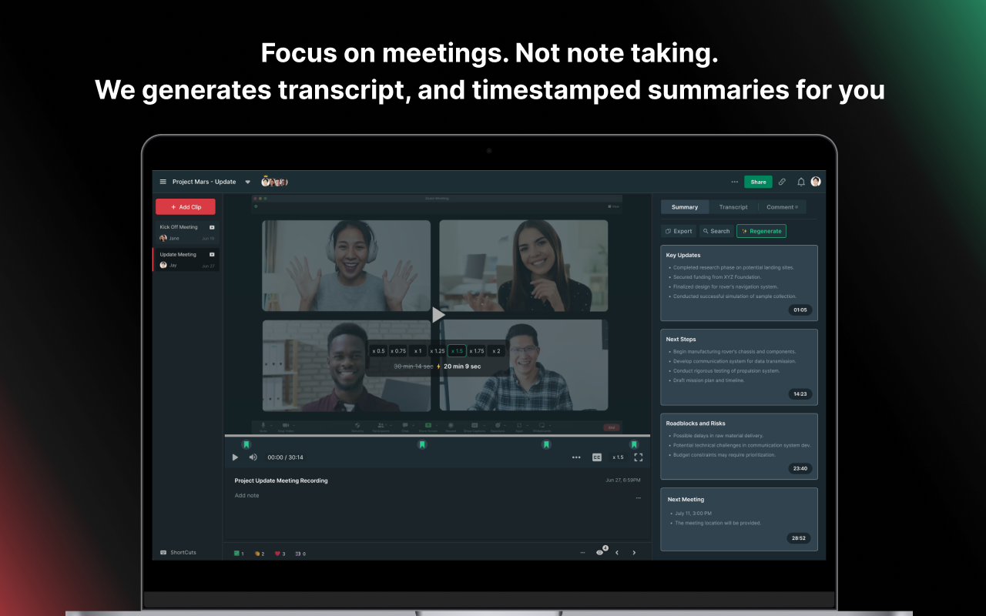Switch to the Summary tab
986x616 pixels.
click(685, 207)
